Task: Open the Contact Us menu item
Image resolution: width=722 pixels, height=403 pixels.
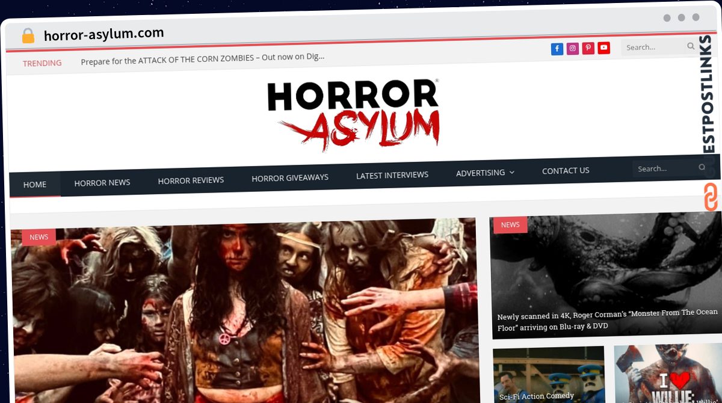Action: point(566,171)
